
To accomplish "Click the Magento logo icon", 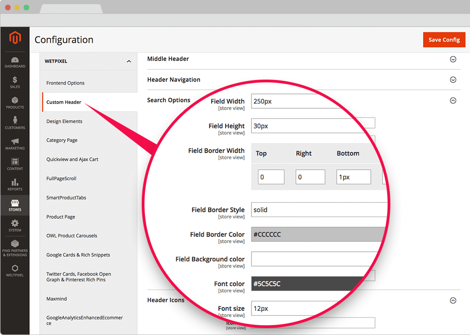I will pos(15,38).
